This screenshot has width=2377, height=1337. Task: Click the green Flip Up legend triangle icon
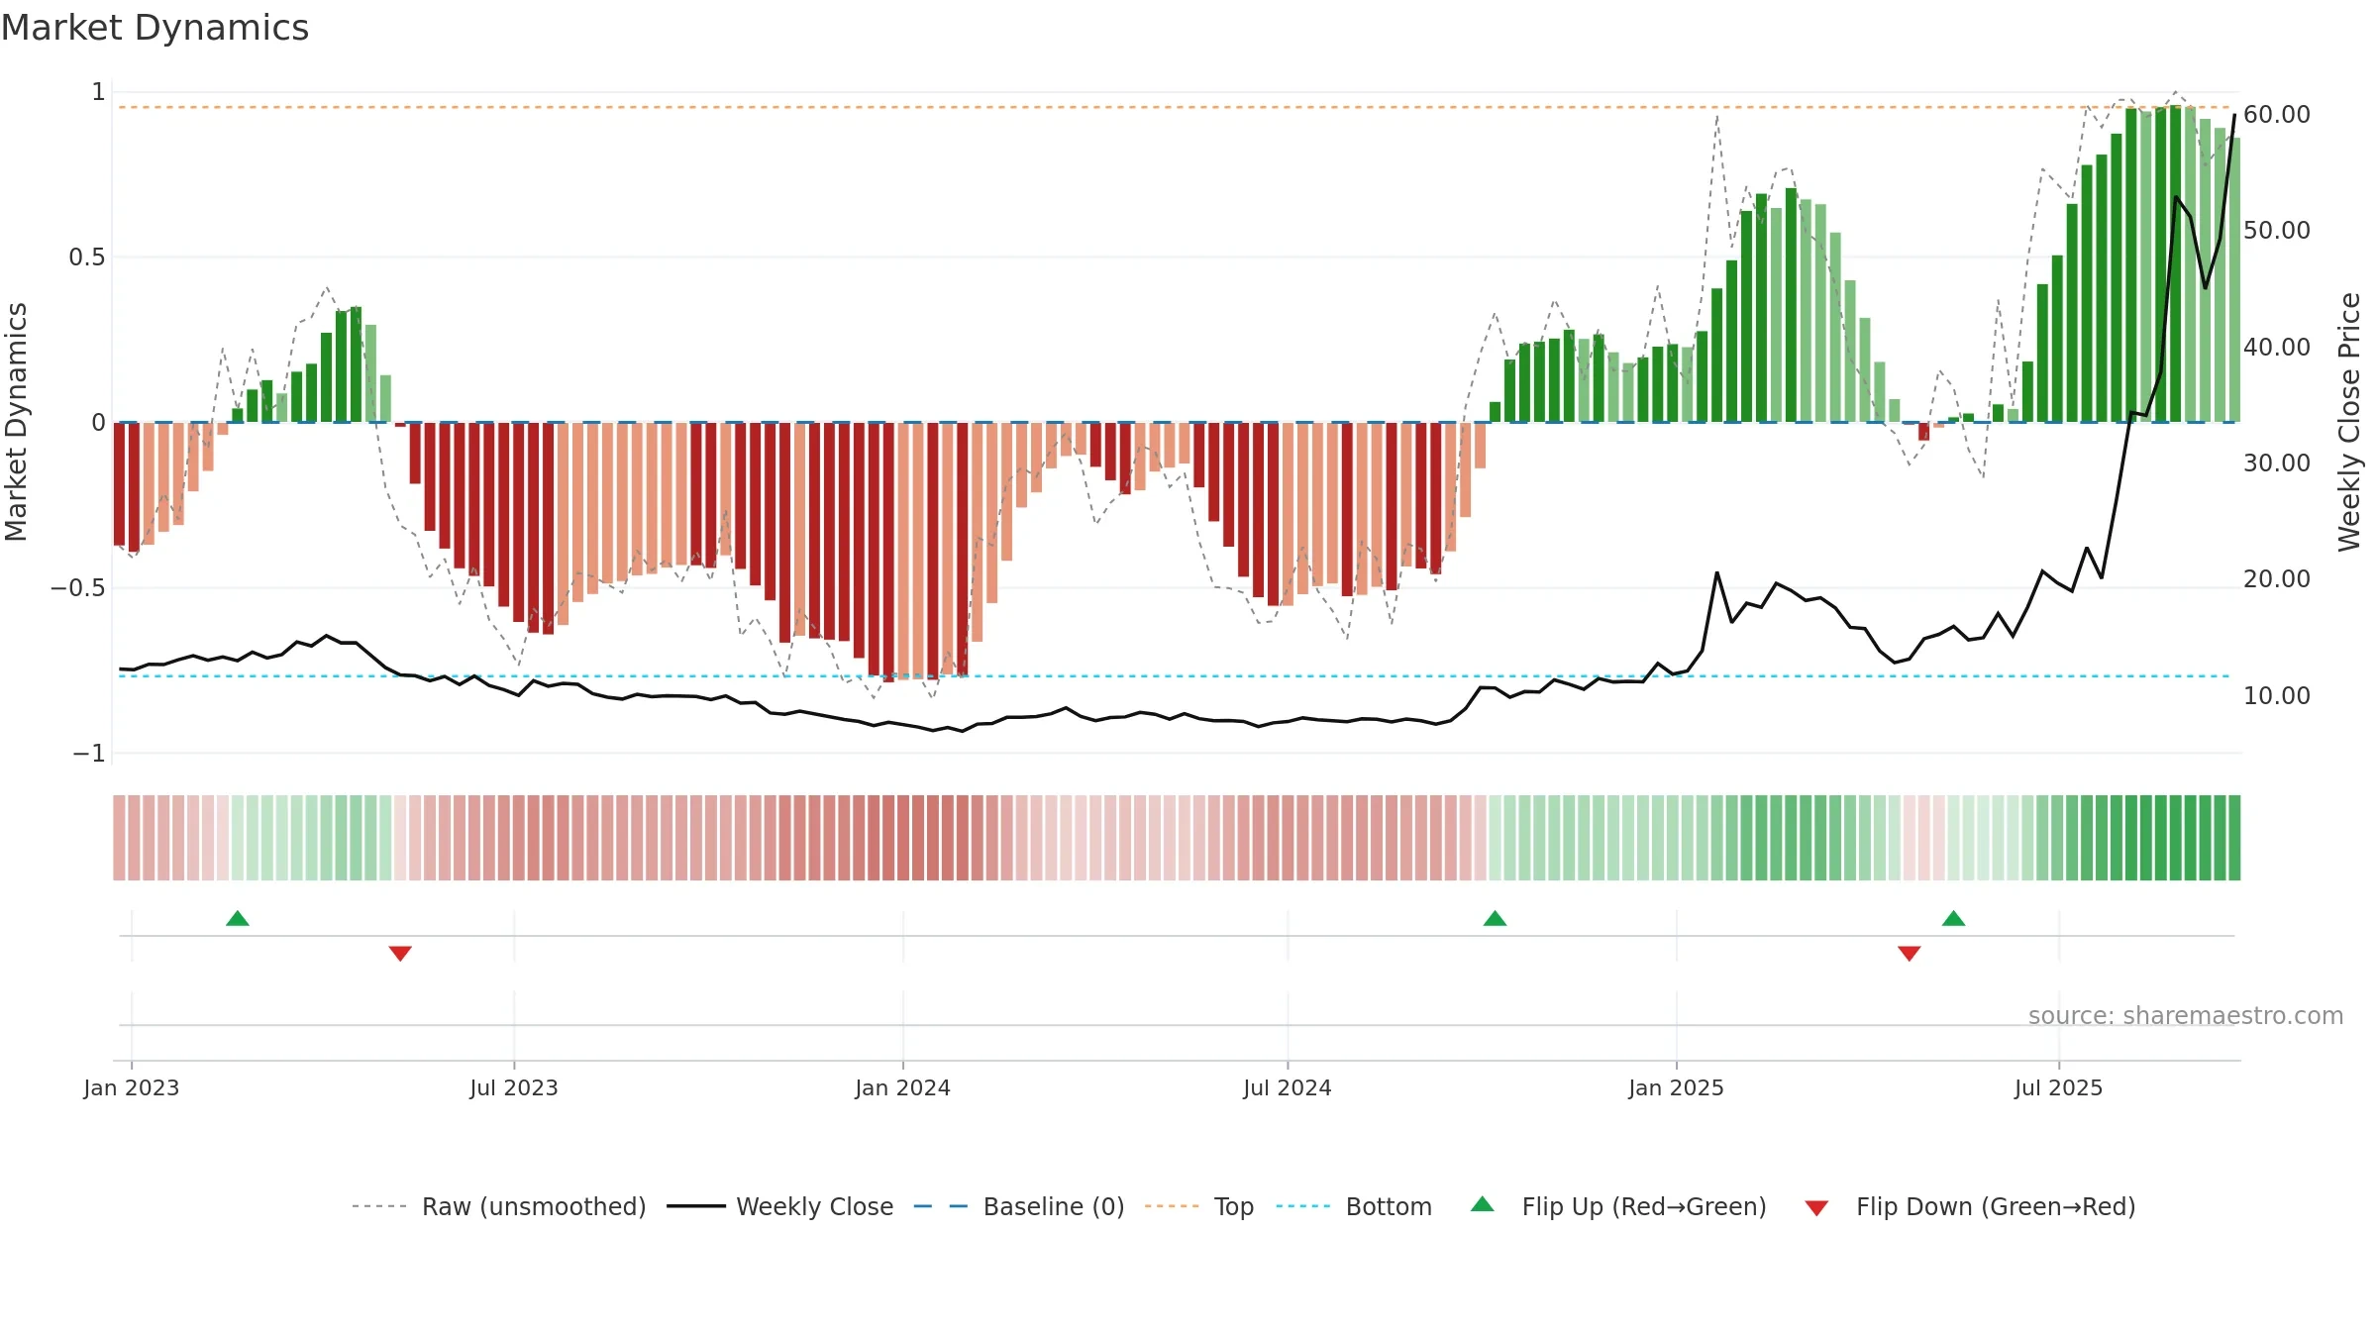(1483, 1204)
